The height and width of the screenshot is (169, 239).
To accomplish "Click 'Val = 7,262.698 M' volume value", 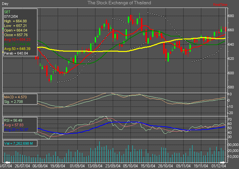I will (18, 143).
